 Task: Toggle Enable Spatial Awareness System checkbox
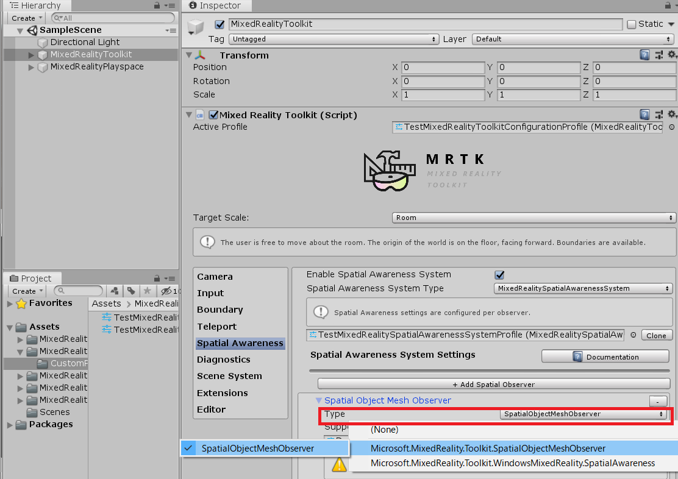point(499,275)
